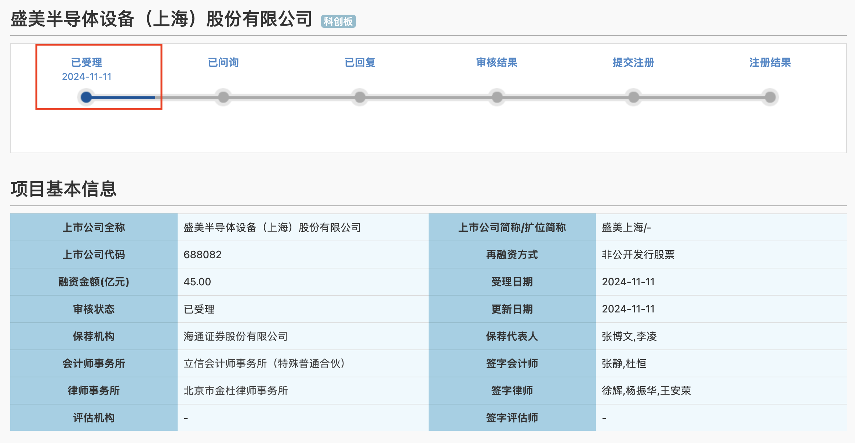Click the 评估机构 header cell
This screenshot has width=855, height=443.
(94, 418)
